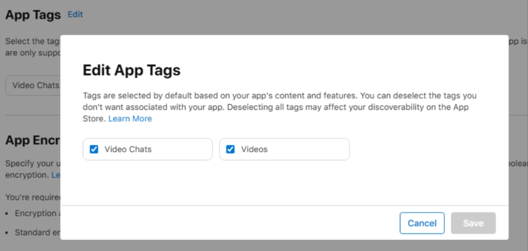Click the App Tags section heading
528x251 pixels.
(x=33, y=15)
